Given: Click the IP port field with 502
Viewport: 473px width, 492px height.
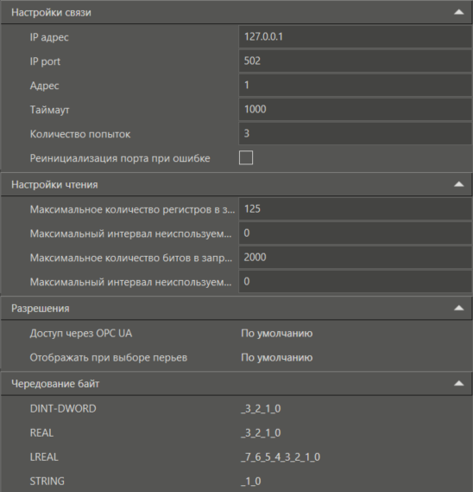Looking at the screenshot, I should (356, 61).
